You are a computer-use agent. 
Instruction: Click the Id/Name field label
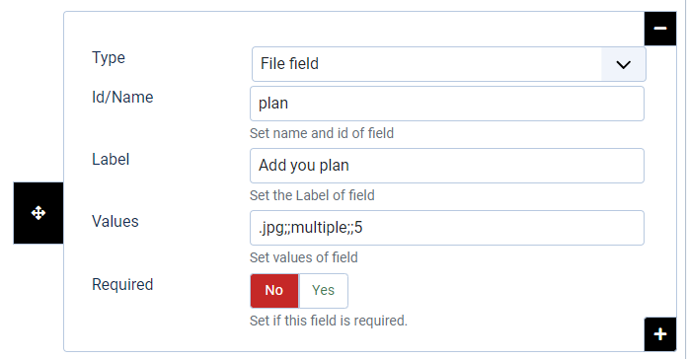(x=122, y=98)
